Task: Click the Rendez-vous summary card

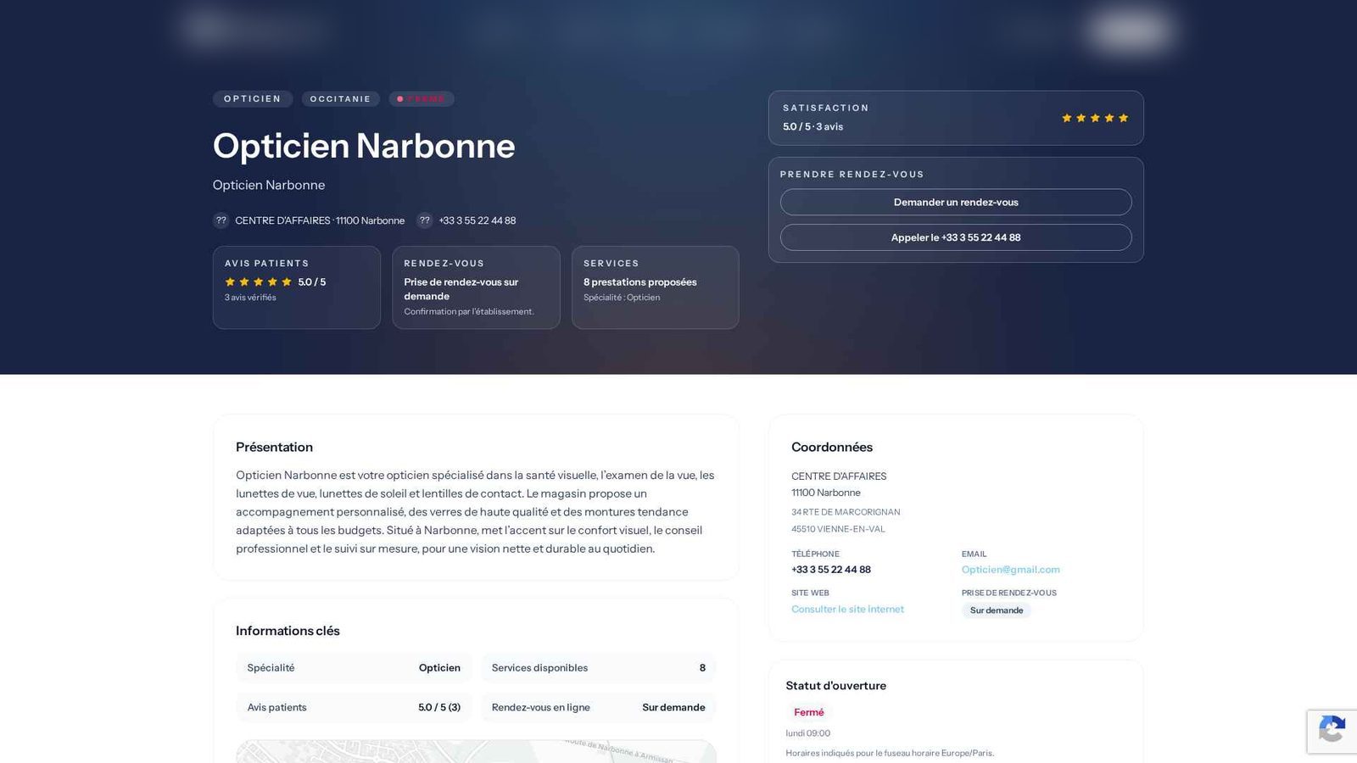Action: (476, 287)
